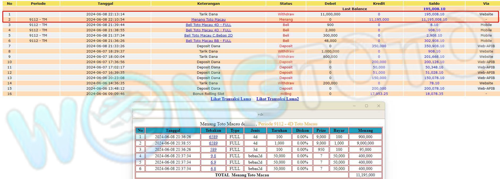The width and height of the screenshot is (500, 179).
Task: Click the Last Balance amount 195,008.10
Action: click(x=434, y=9)
